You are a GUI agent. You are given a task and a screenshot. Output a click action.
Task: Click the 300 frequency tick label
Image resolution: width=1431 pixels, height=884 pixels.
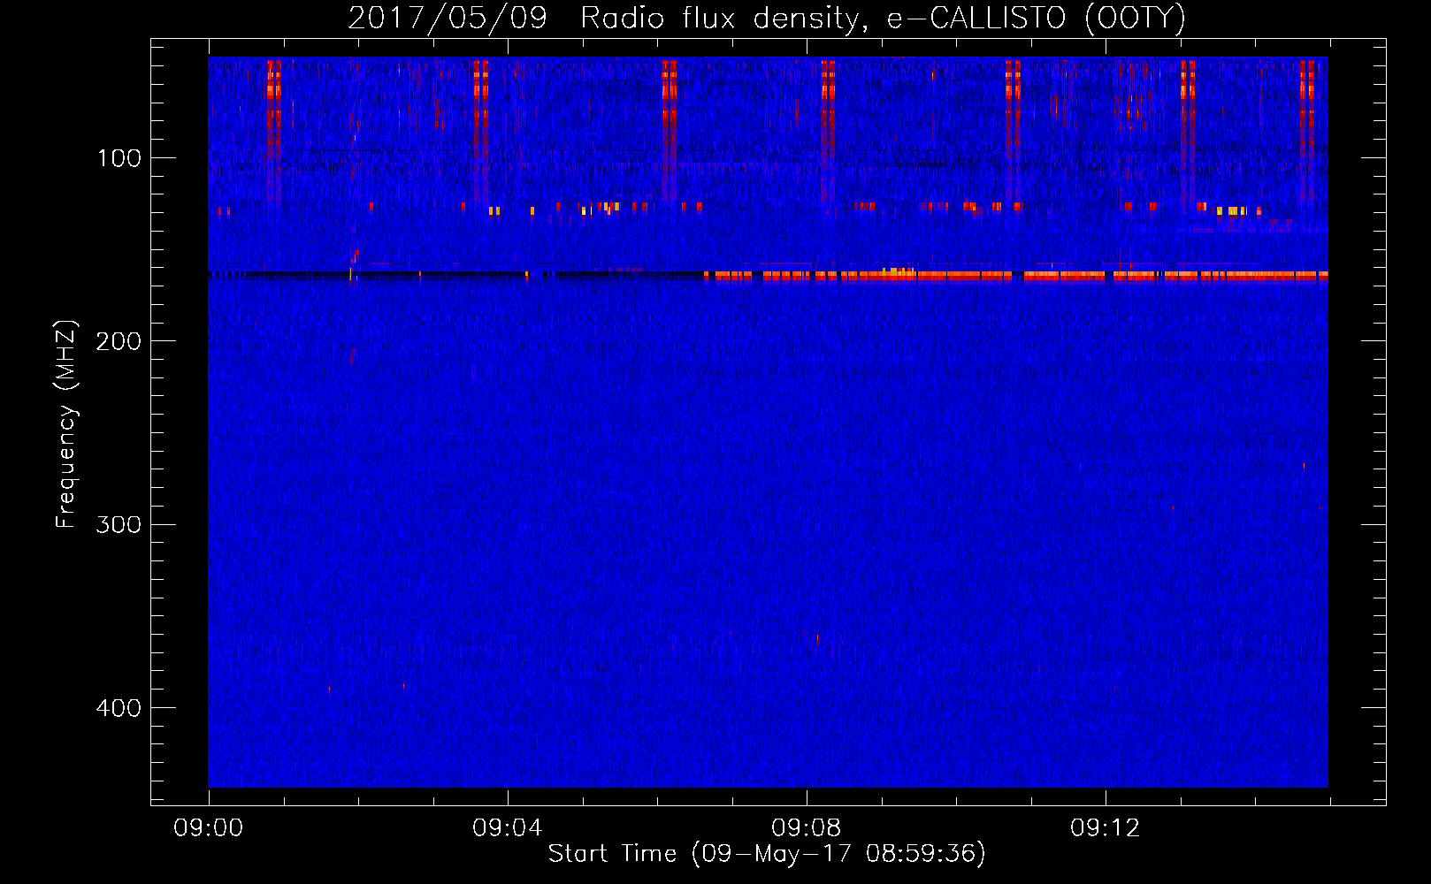119,524
